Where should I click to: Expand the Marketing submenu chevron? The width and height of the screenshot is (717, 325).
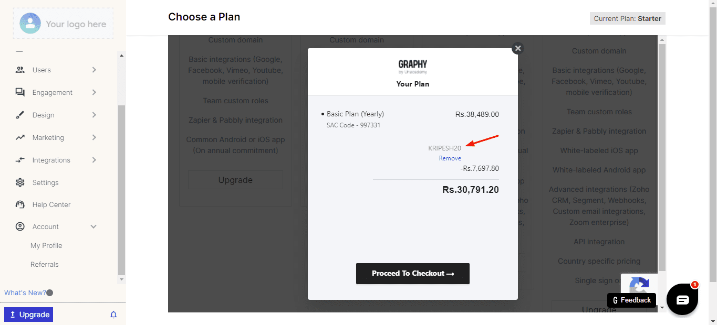(94, 137)
